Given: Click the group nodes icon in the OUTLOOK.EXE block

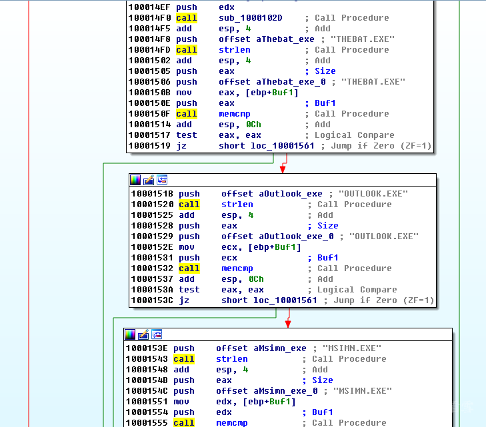Looking at the screenshot, I should [162, 180].
